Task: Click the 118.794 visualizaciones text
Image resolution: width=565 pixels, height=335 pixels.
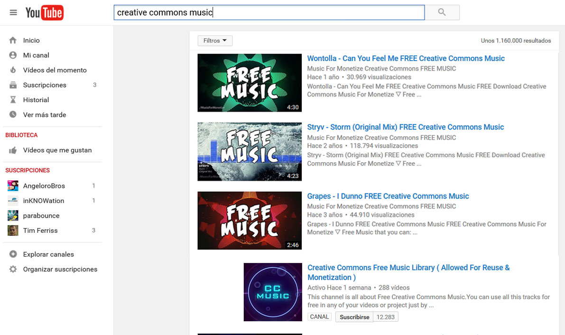Action: [x=384, y=146]
